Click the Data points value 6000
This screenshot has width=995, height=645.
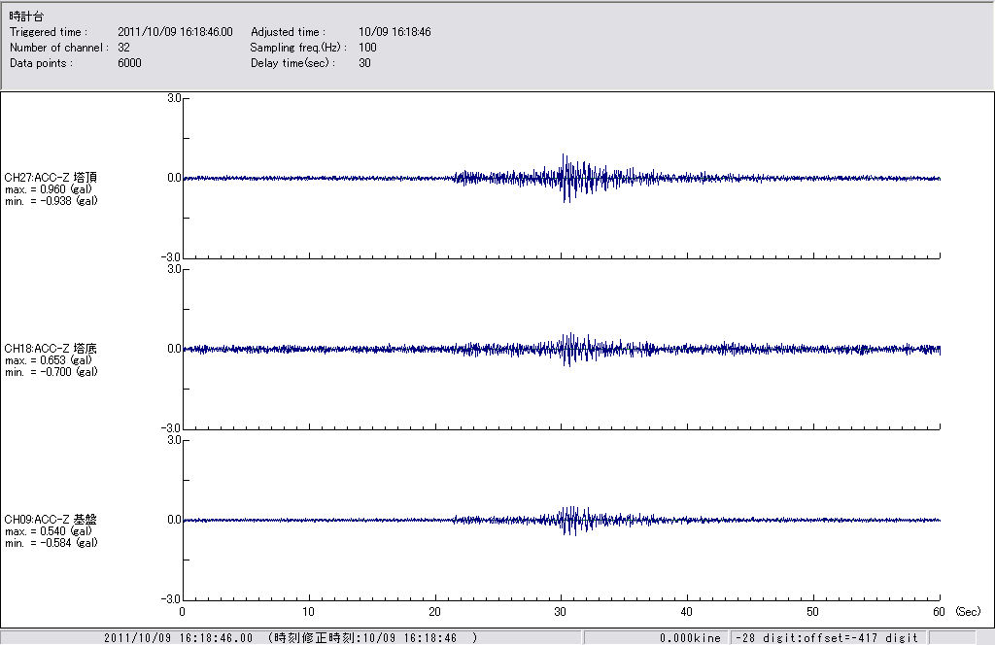pyautogui.click(x=129, y=63)
